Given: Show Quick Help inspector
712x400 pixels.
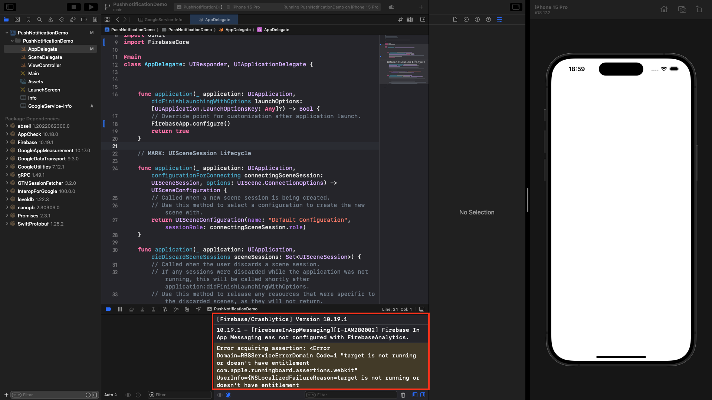Looking at the screenshot, I should [x=477, y=20].
